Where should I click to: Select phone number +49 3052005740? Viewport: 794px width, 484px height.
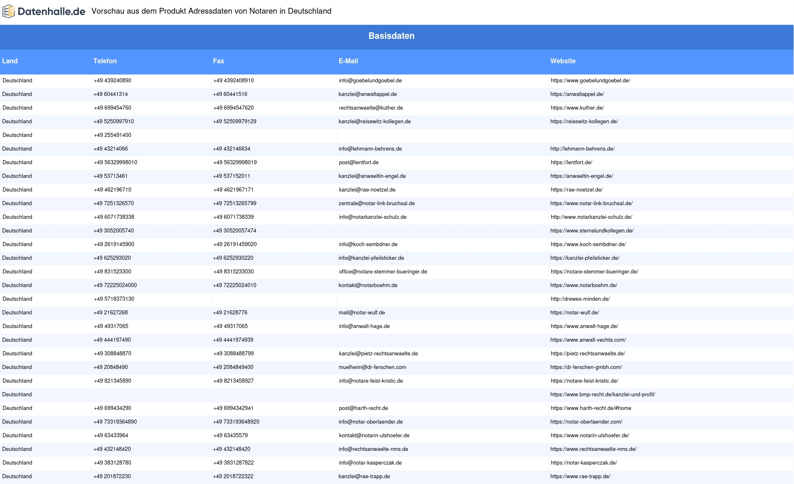coord(114,231)
